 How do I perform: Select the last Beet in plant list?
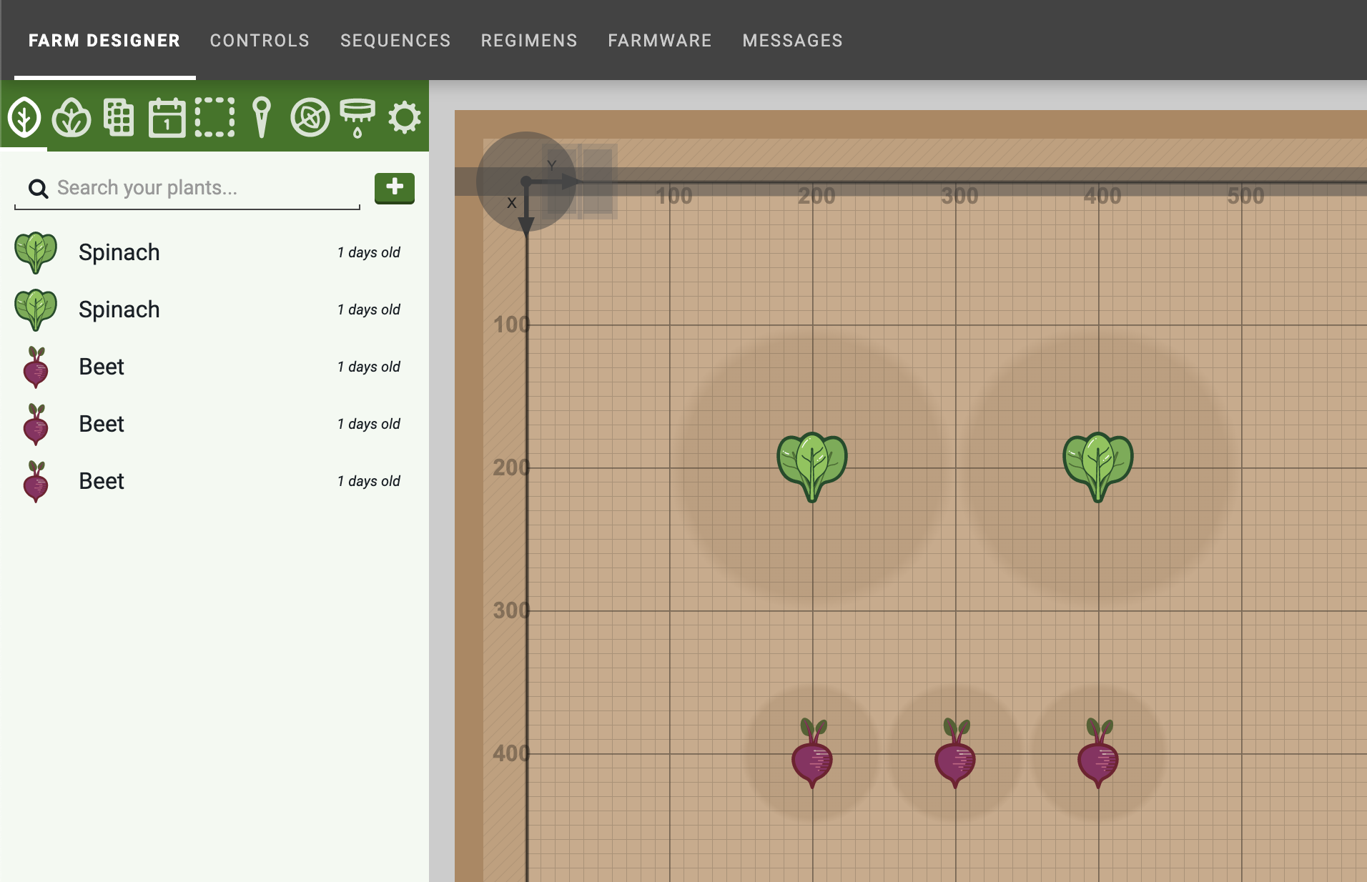[x=102, y=481]
